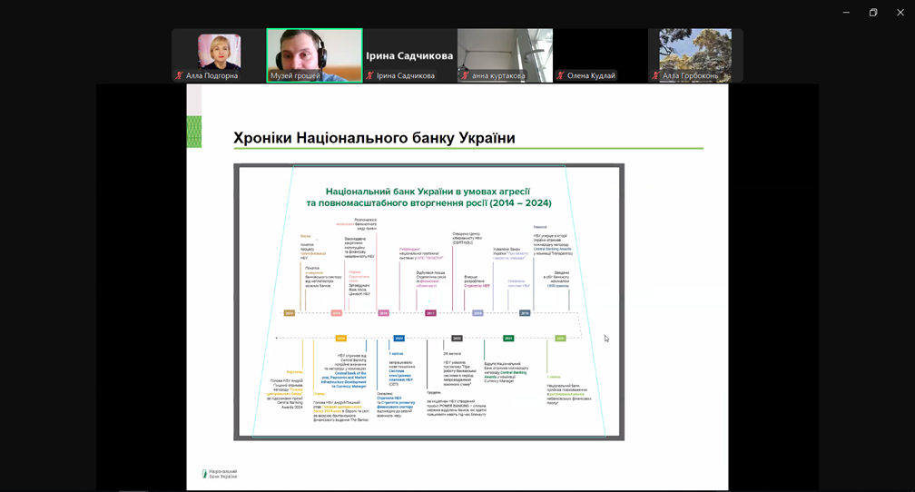Click slide title Хроніки Національного банку України

374,138
